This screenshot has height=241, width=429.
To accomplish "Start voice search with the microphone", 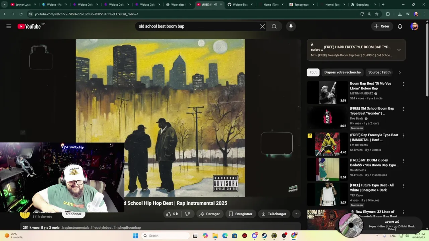I will pos(291,26).
